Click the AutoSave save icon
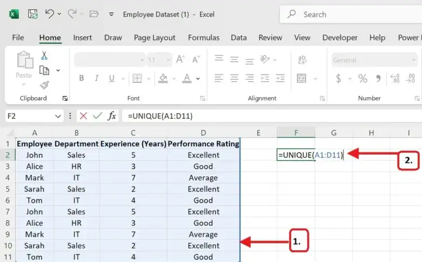422x262 pixels. 32,14
